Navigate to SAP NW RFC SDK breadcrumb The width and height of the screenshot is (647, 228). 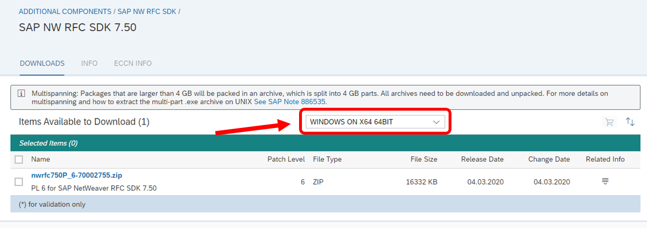click(147, 11)
